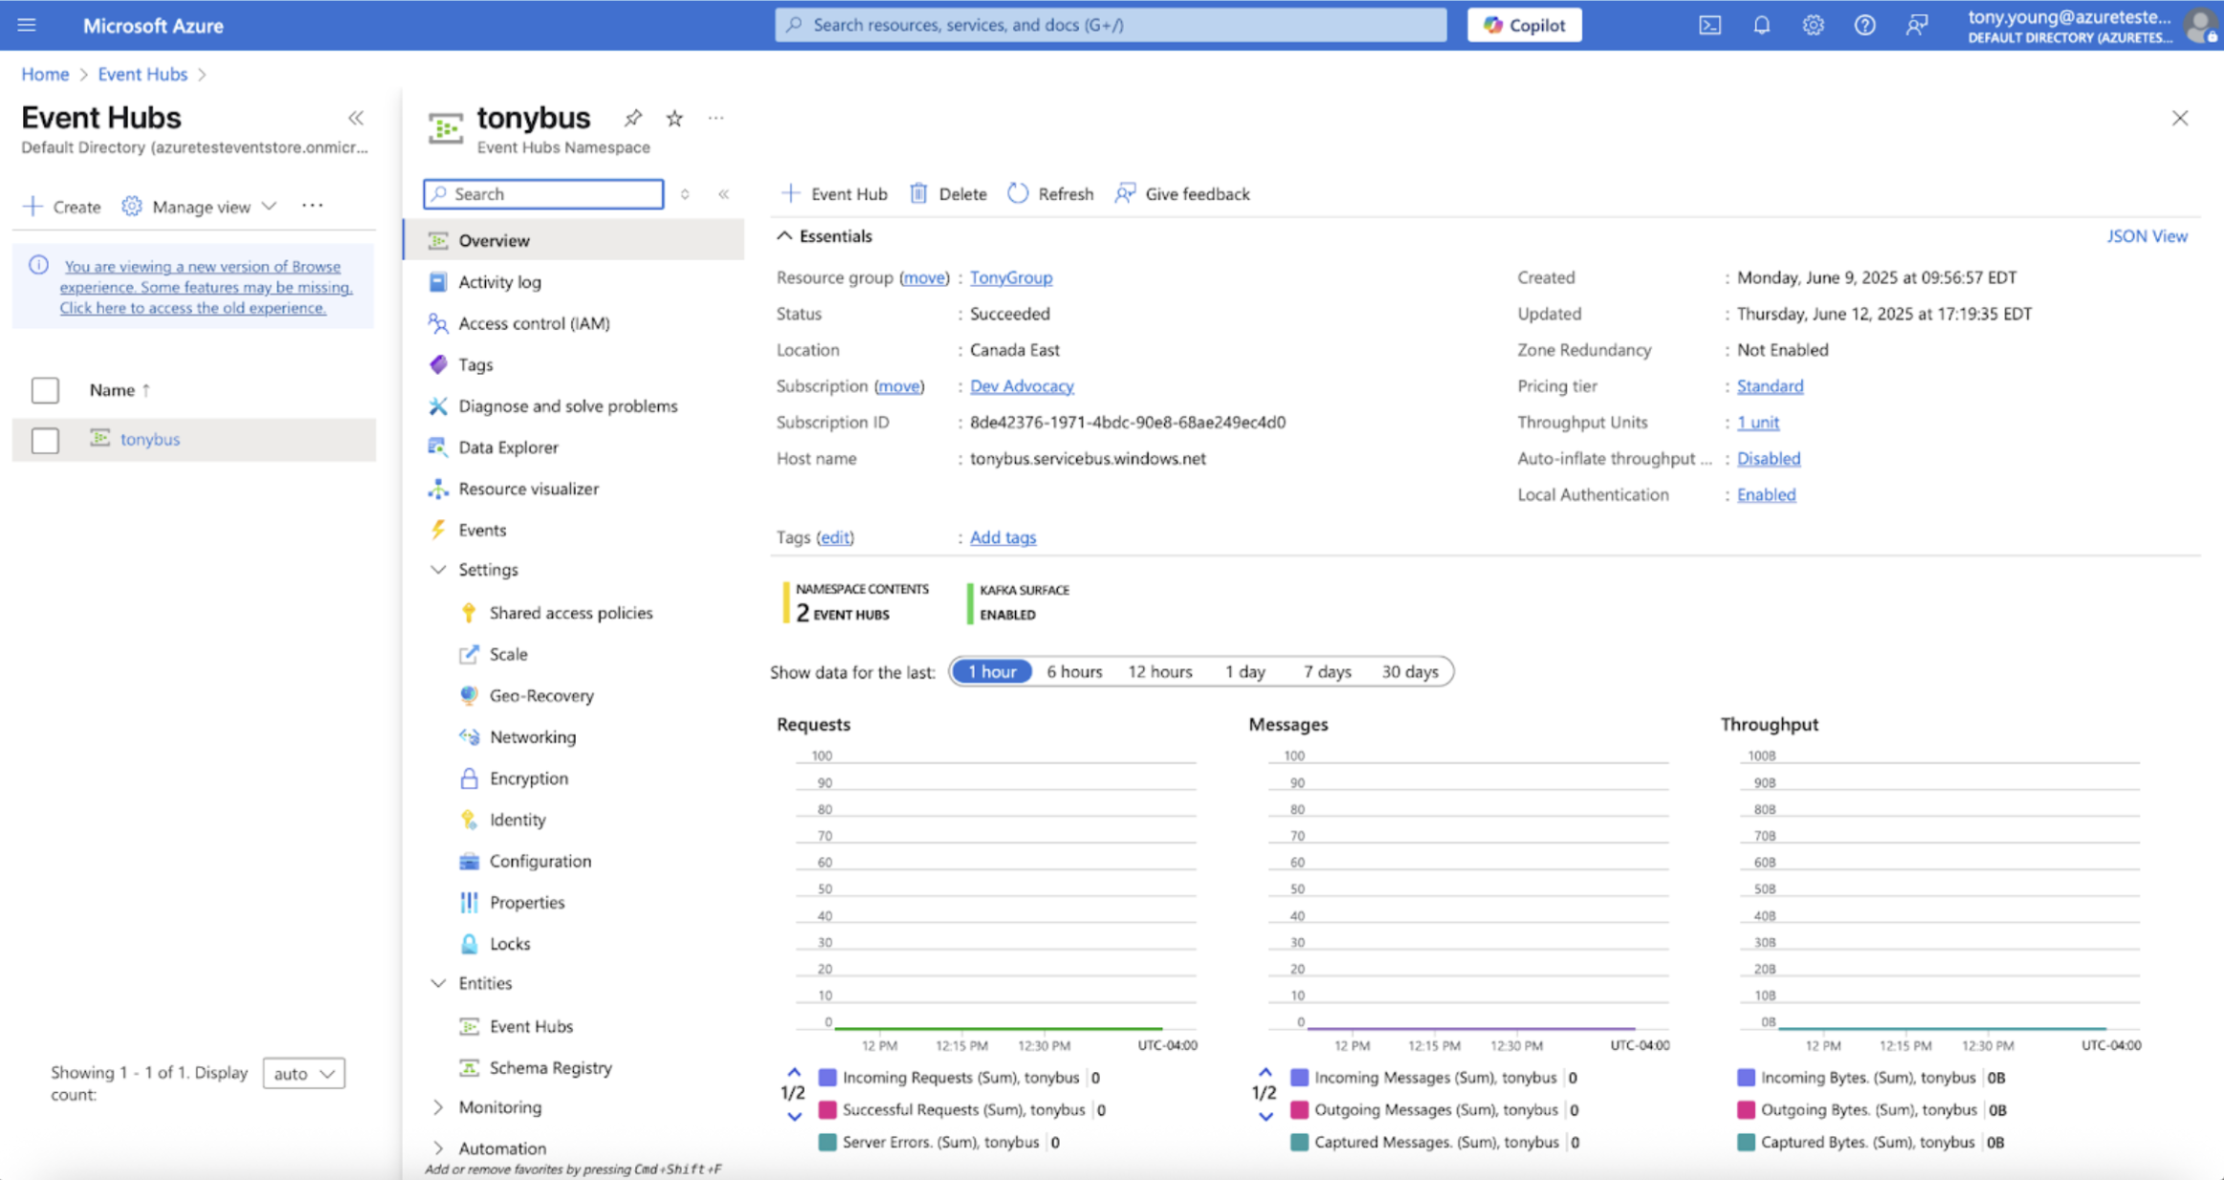This screenshot has height=1180, width=2224.
Task: Open the TonyGroup resource group link
Action: 1010,277
